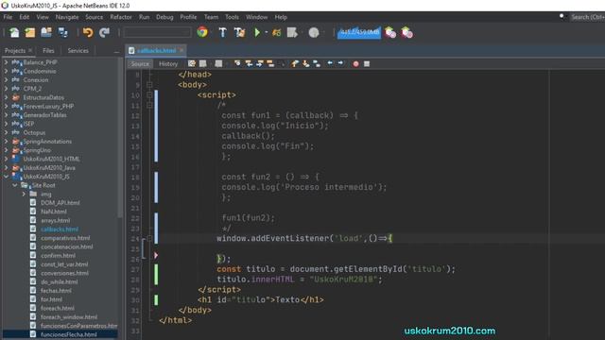Collapse the script code fold on line 10

coord(149,94)
